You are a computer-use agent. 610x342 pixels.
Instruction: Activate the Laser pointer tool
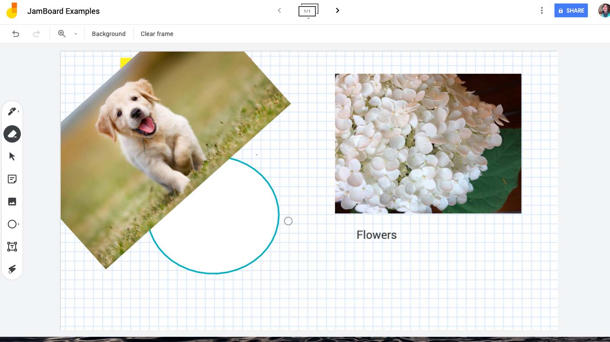point(12,269)
